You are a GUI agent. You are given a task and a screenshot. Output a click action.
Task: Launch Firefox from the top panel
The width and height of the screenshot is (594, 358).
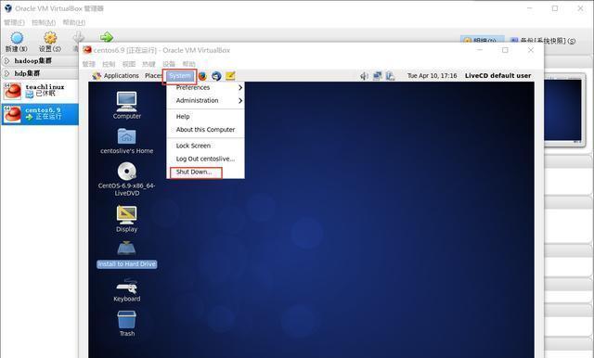point(202,76)
